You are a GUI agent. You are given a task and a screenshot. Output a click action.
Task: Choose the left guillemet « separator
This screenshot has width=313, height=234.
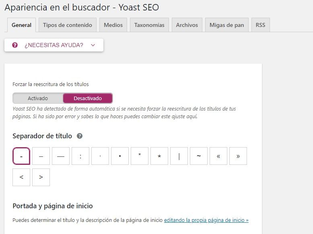[x=218, y=156]
